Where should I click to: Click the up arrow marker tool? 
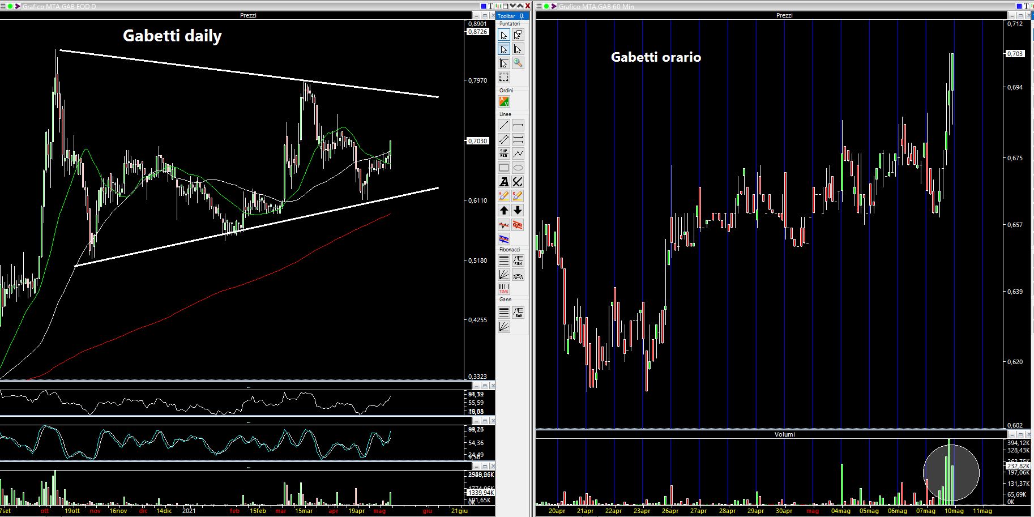[503, 210]
